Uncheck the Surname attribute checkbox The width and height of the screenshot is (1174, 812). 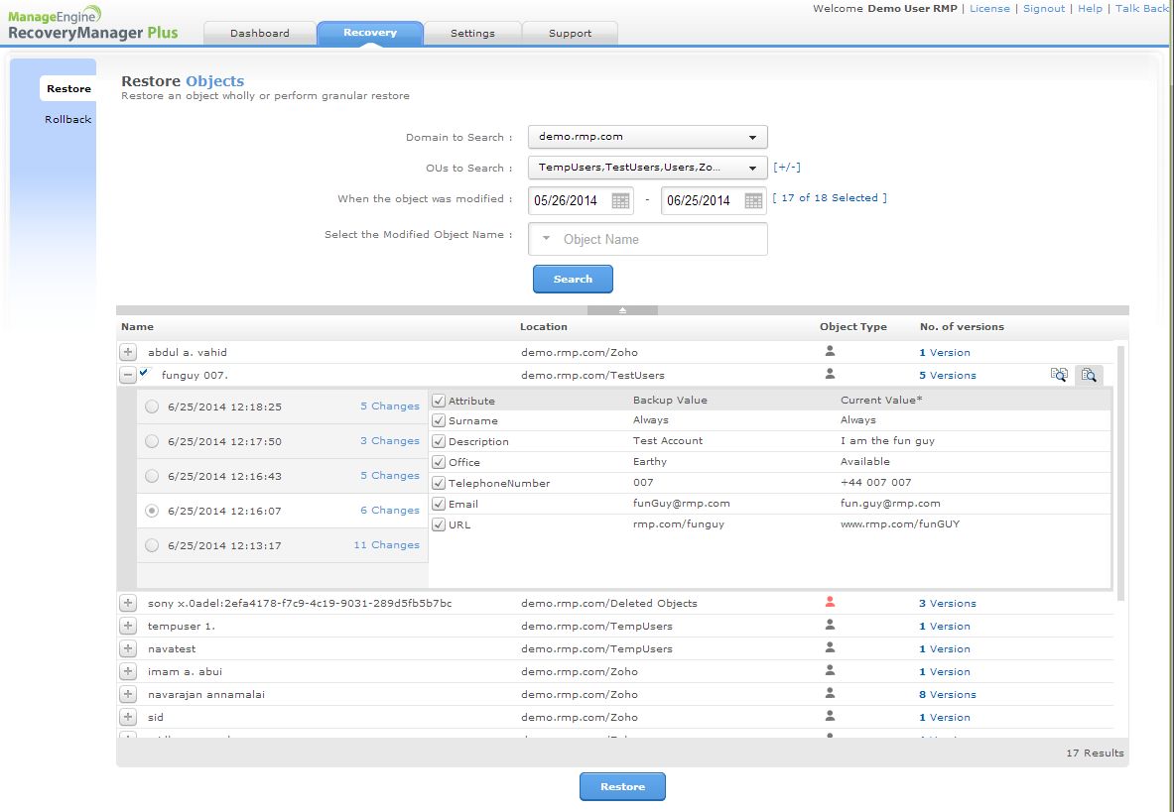[x=439, y=420]
